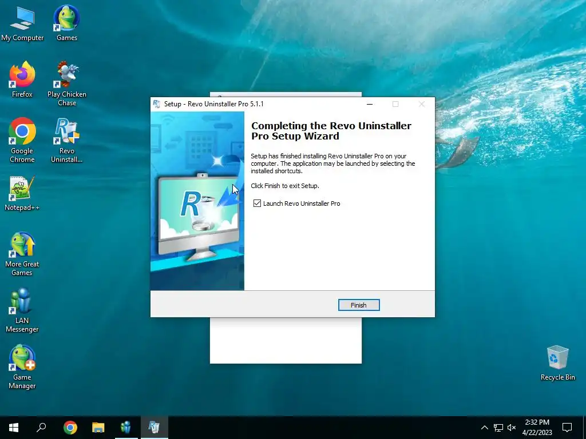Select the Games desktop shortcut
This screenshot has height=439, width=586.
[x=66, y=23]
